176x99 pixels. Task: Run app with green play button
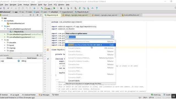tap(54, 8)
